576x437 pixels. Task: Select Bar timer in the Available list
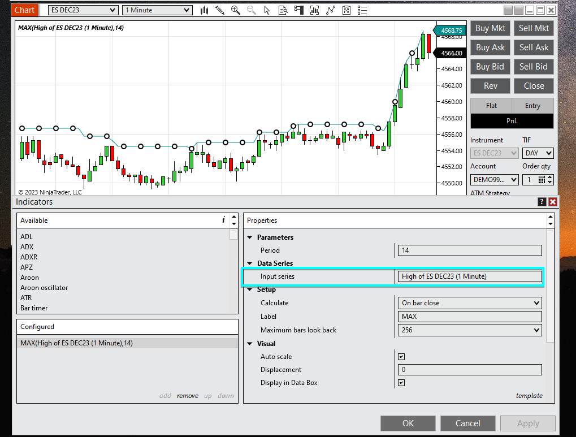(34, 308)
